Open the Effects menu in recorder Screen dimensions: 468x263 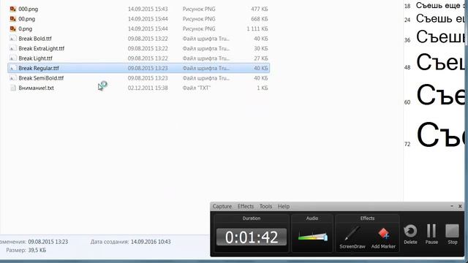(246, 206)
